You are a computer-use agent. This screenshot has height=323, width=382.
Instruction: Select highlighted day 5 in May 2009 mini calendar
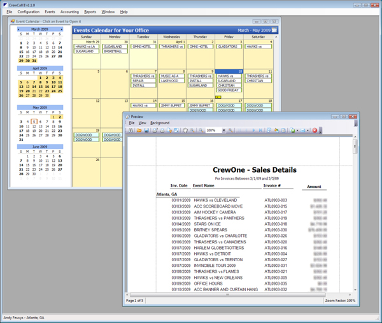coord(34,122)
